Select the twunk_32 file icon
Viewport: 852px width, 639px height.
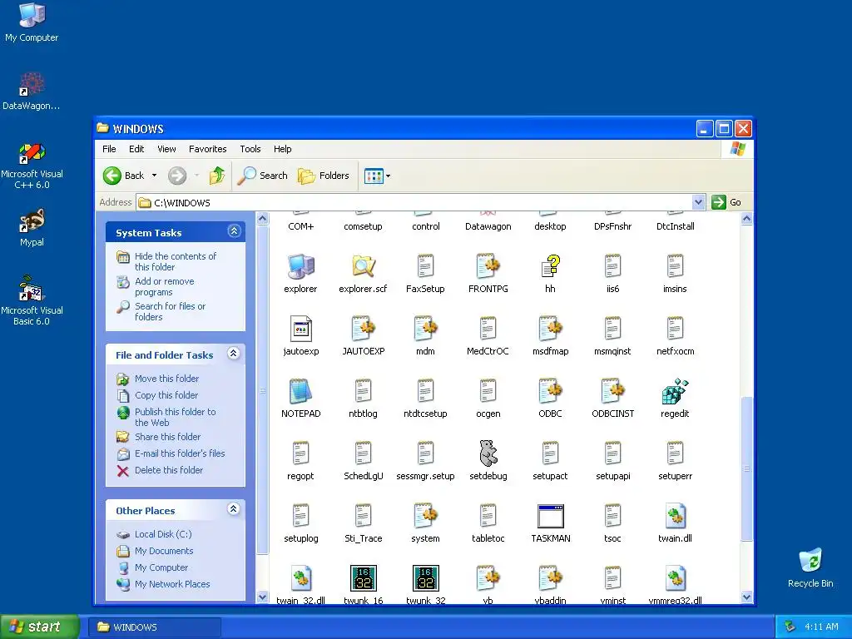(425, 579)
